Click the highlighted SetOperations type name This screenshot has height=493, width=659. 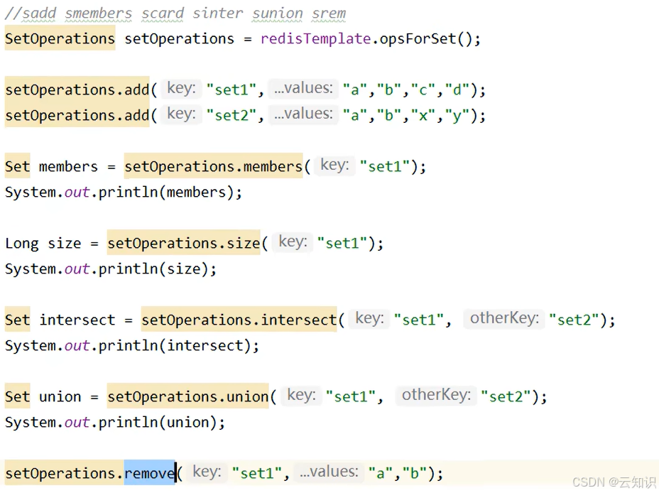60,38
